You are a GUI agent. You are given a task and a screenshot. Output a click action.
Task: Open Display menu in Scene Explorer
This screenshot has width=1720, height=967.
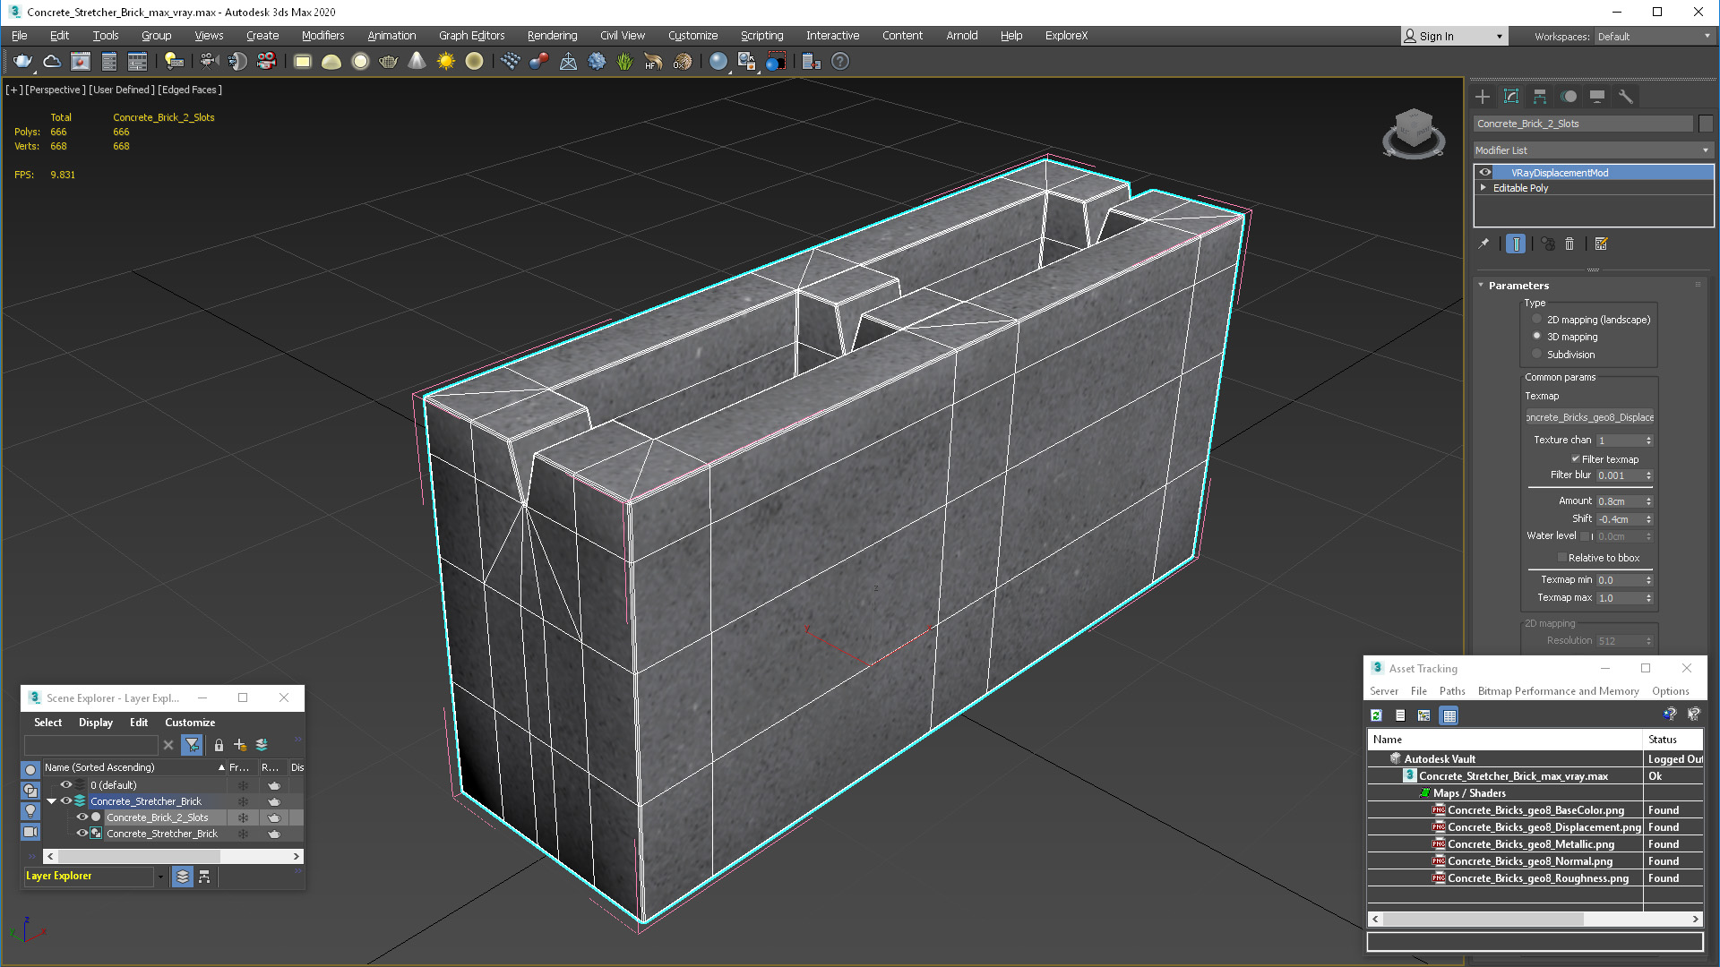[96, 723]
